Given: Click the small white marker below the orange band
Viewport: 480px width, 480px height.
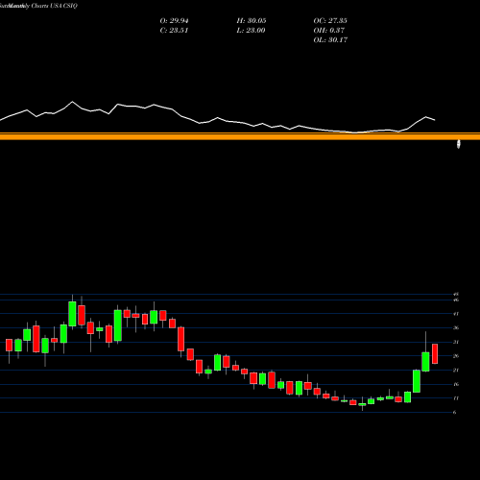Looking at the screenshot, I should tap(459, 144).
